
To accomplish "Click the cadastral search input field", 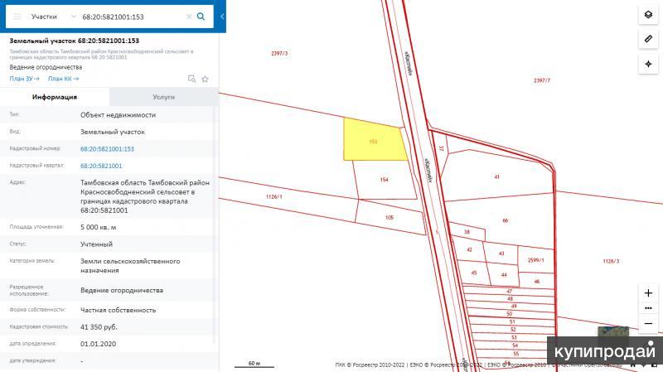I will (x=131, y=16).
